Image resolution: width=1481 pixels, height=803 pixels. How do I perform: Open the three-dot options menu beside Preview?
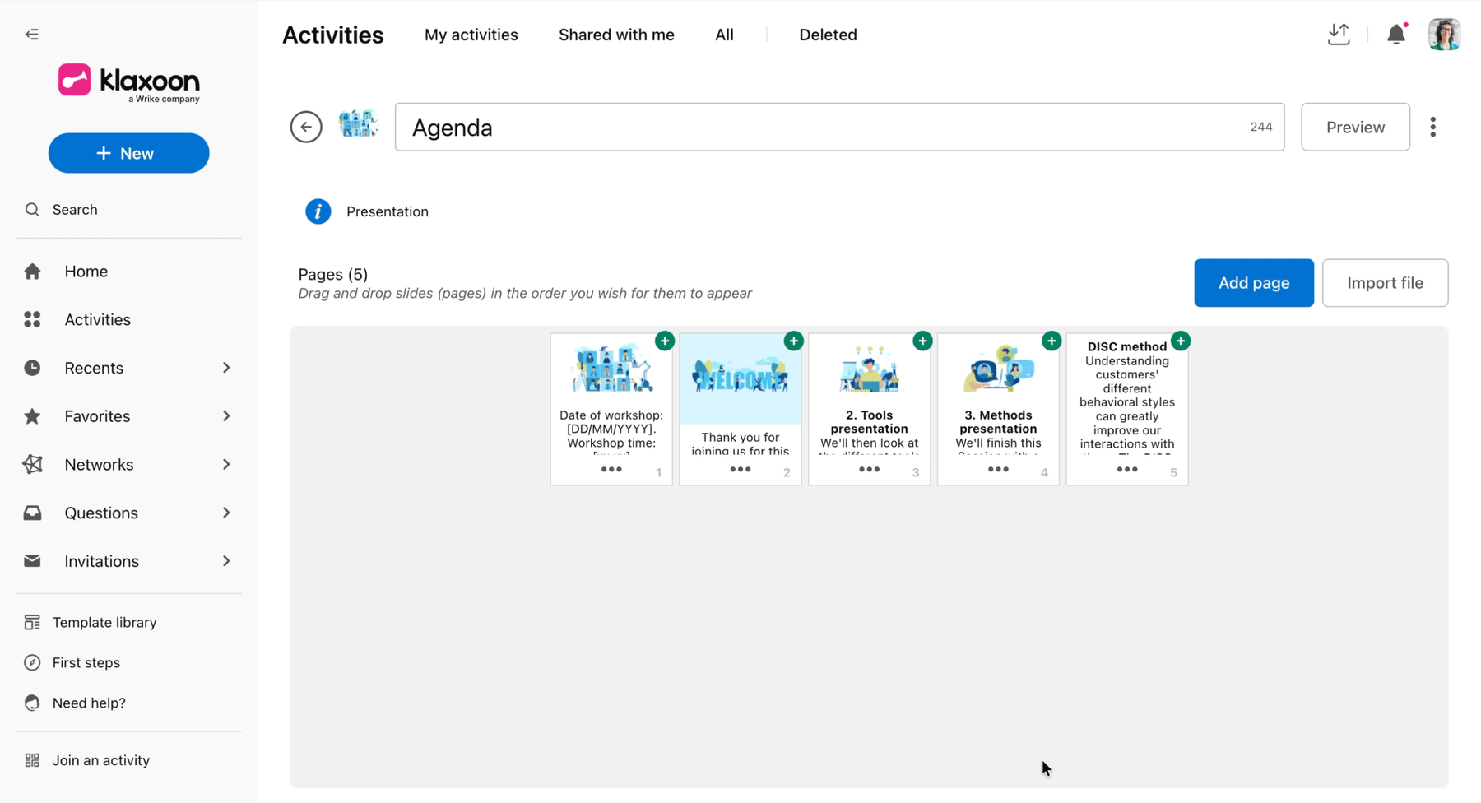tap(1433, 127)
